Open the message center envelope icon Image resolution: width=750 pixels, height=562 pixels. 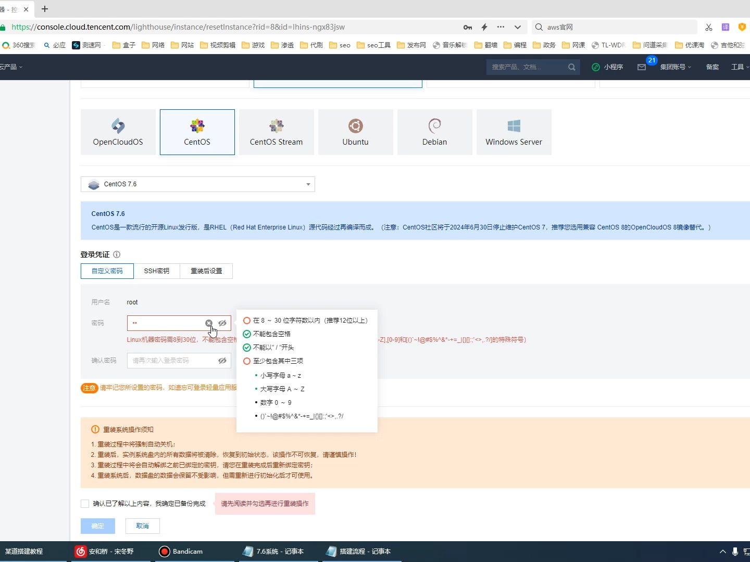pyautogui.click(x=642, y=67)
